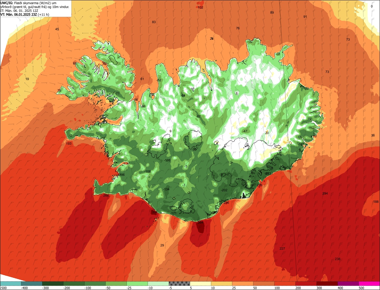Pick the -100 to -50 green legend swatch
This screenshot has height=290, width=380.
[95, 283]
